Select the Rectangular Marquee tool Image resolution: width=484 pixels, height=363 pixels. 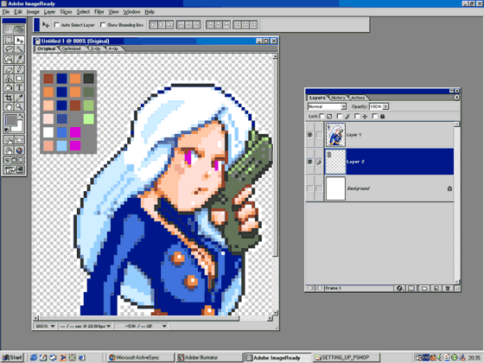[x=9, y=40]
